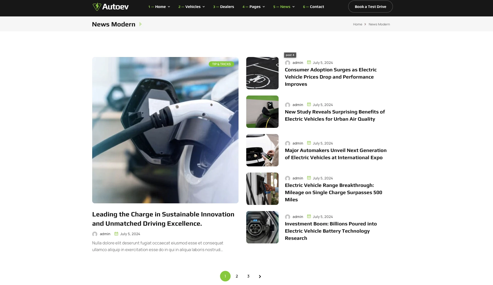Open the News dropdown menu
The width and height of the screenshot is (493, 285).
(x=284, y=7)
